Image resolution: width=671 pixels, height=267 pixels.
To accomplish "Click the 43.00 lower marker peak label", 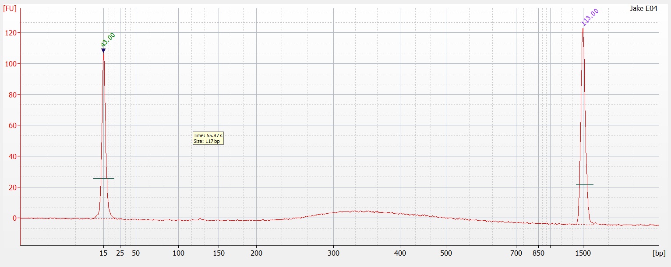I will click(108, 40).
